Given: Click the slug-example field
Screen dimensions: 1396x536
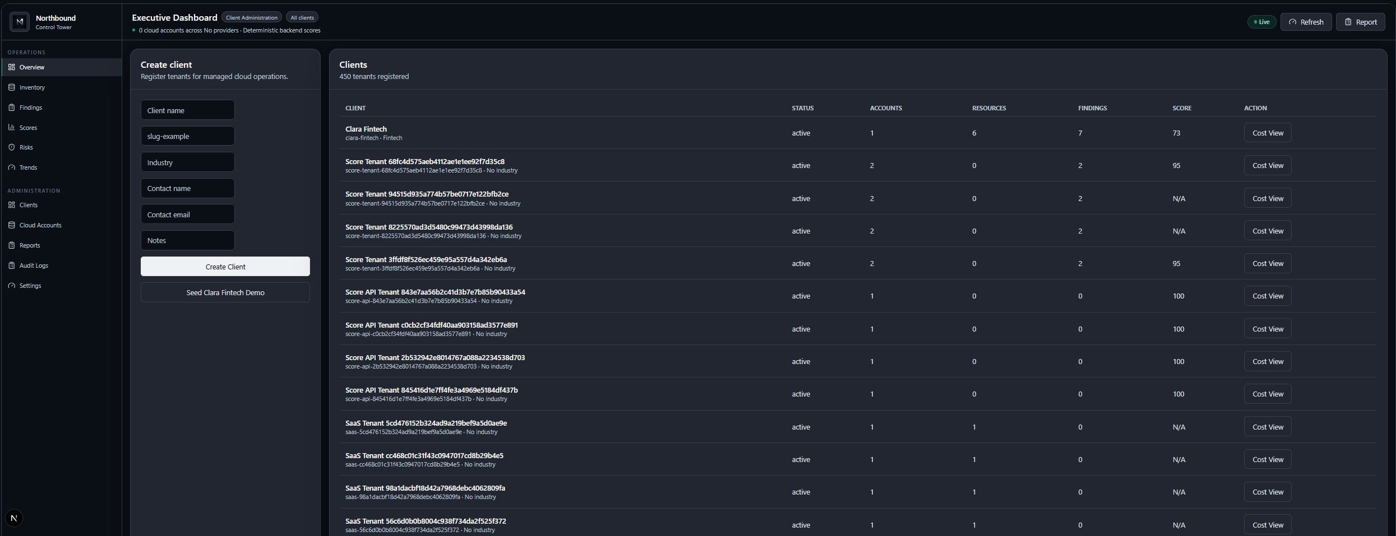Looking at the screenshot, I should tap(187, 136).
